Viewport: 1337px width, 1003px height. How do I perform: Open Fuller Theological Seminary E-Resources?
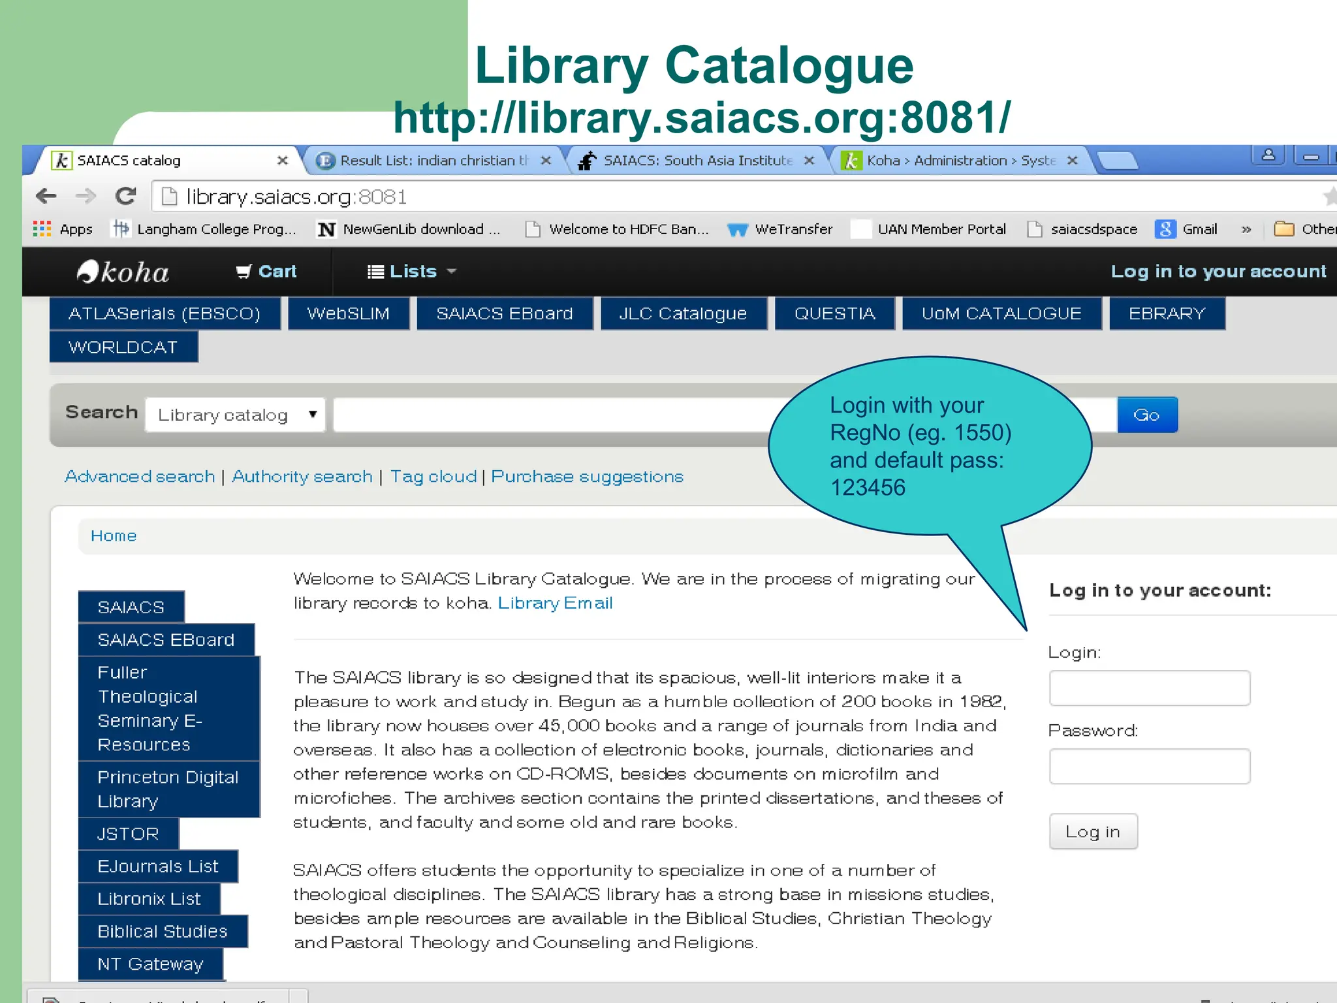click(169, 708)
